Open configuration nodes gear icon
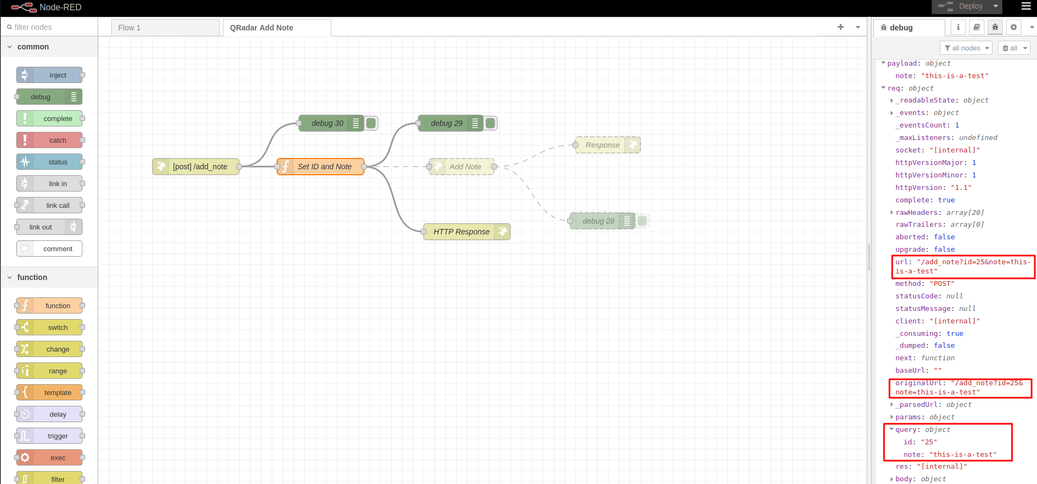 1014,27
